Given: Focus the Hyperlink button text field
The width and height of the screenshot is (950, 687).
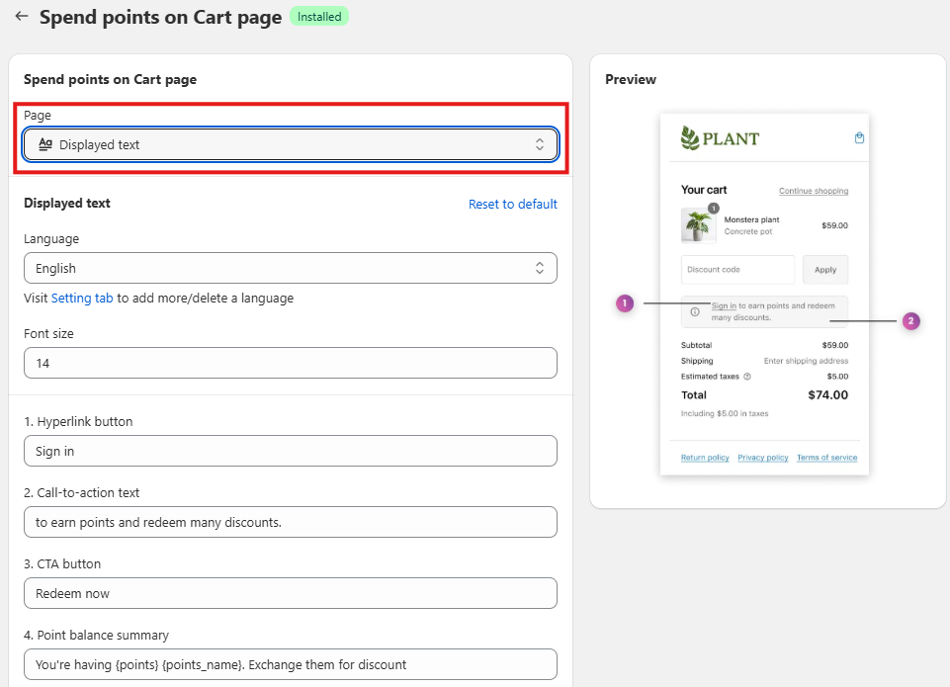Looking at the screenshot, I should [x=291, y=451].
